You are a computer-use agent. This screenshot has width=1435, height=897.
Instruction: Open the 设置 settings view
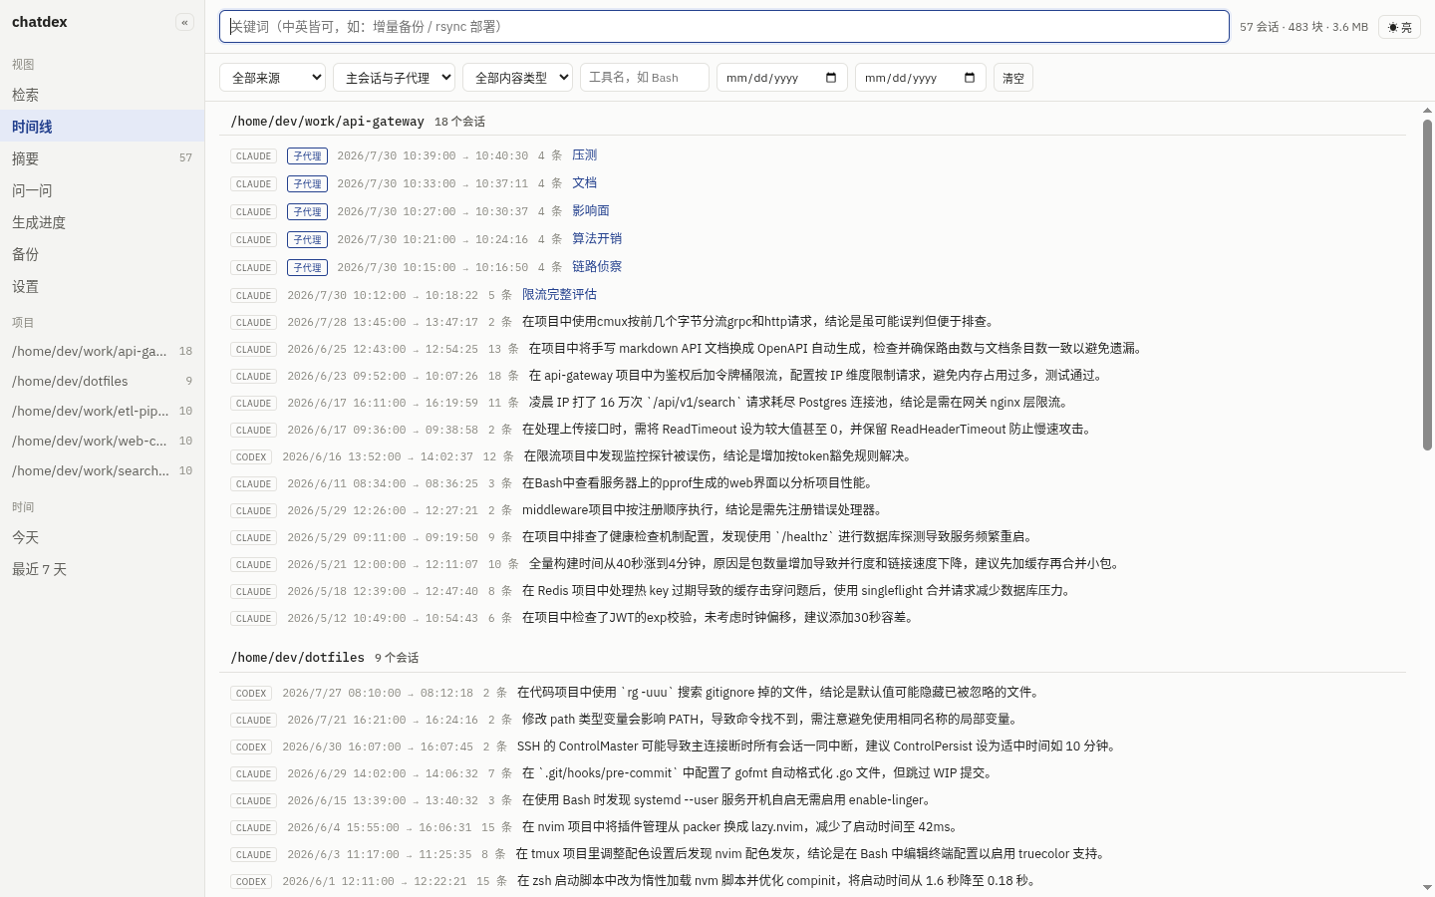coord(102,286)
